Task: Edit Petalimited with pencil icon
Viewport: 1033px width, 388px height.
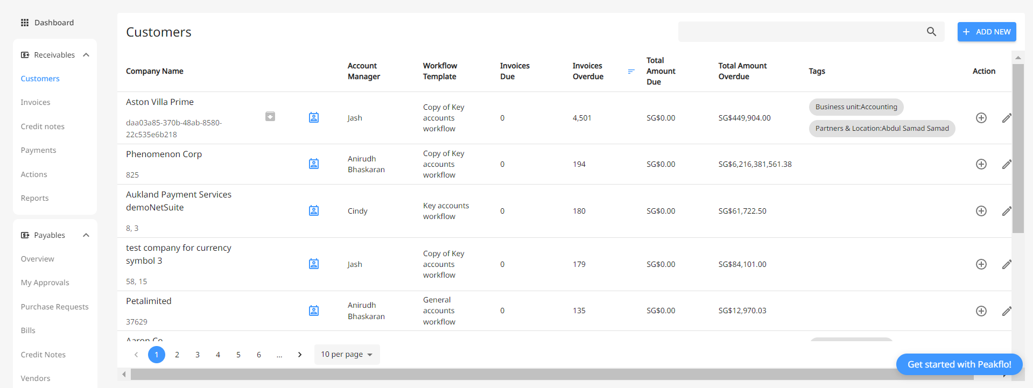Action: coord(1007,311)
